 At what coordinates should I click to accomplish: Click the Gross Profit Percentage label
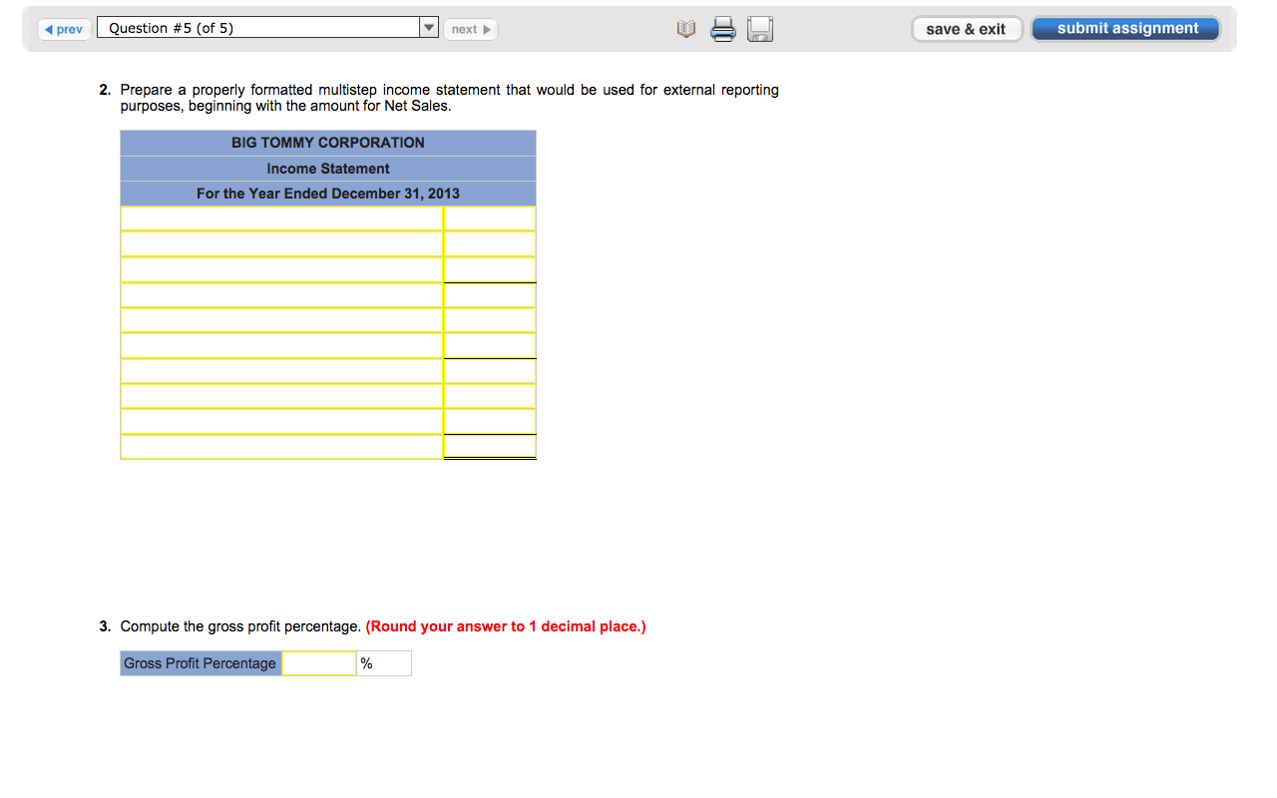click(x=201, y=663)
